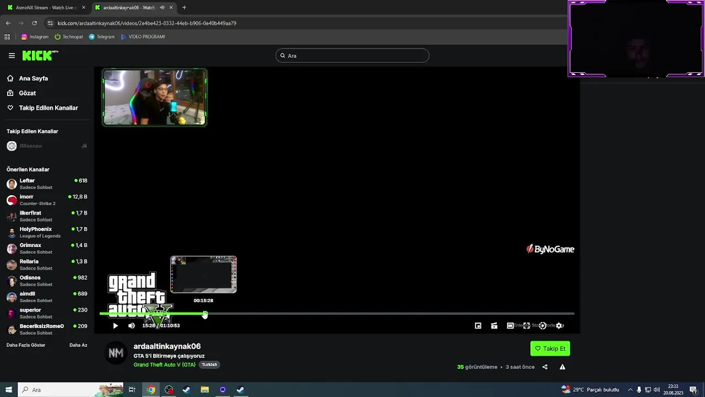Click the ByNoGame overlay logo

tap(550, 249)
